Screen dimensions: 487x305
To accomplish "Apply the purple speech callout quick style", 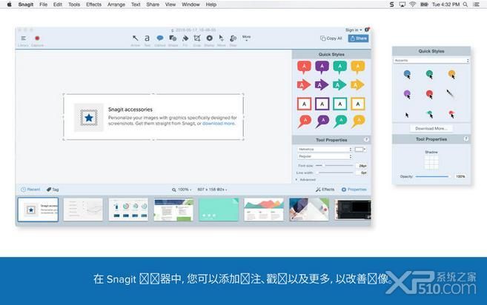I will [322, 67].
